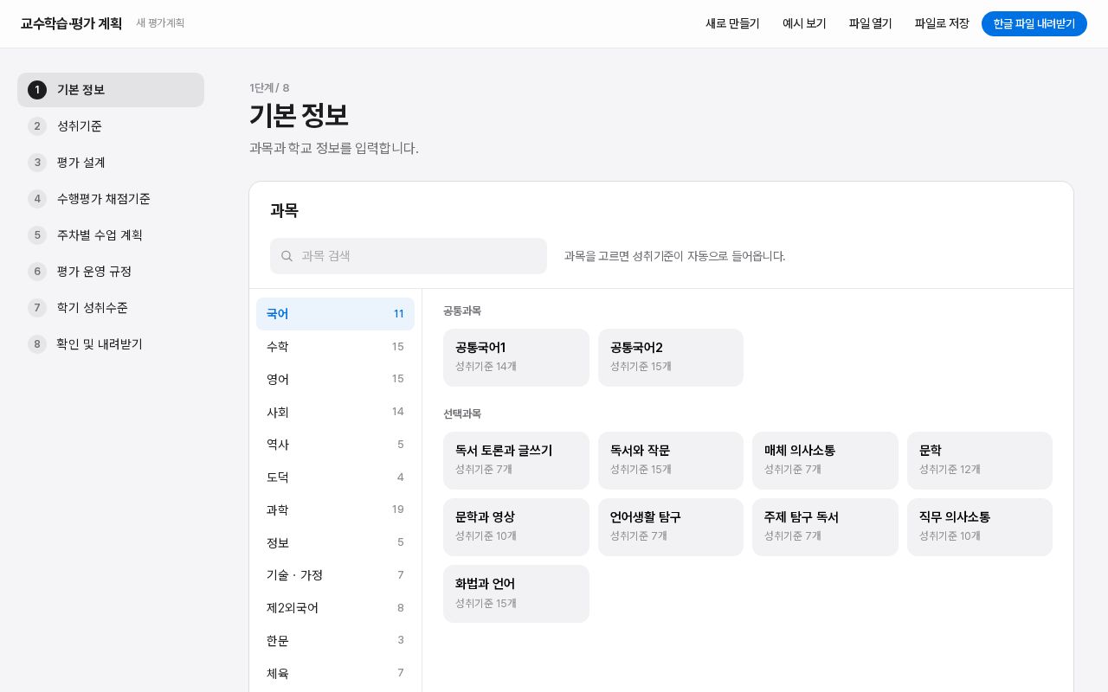The width and height of the screenshot is (1108, 692).
Task: Click the 1단계 / 8 step indicator
Action: click(x=269, y=87)
